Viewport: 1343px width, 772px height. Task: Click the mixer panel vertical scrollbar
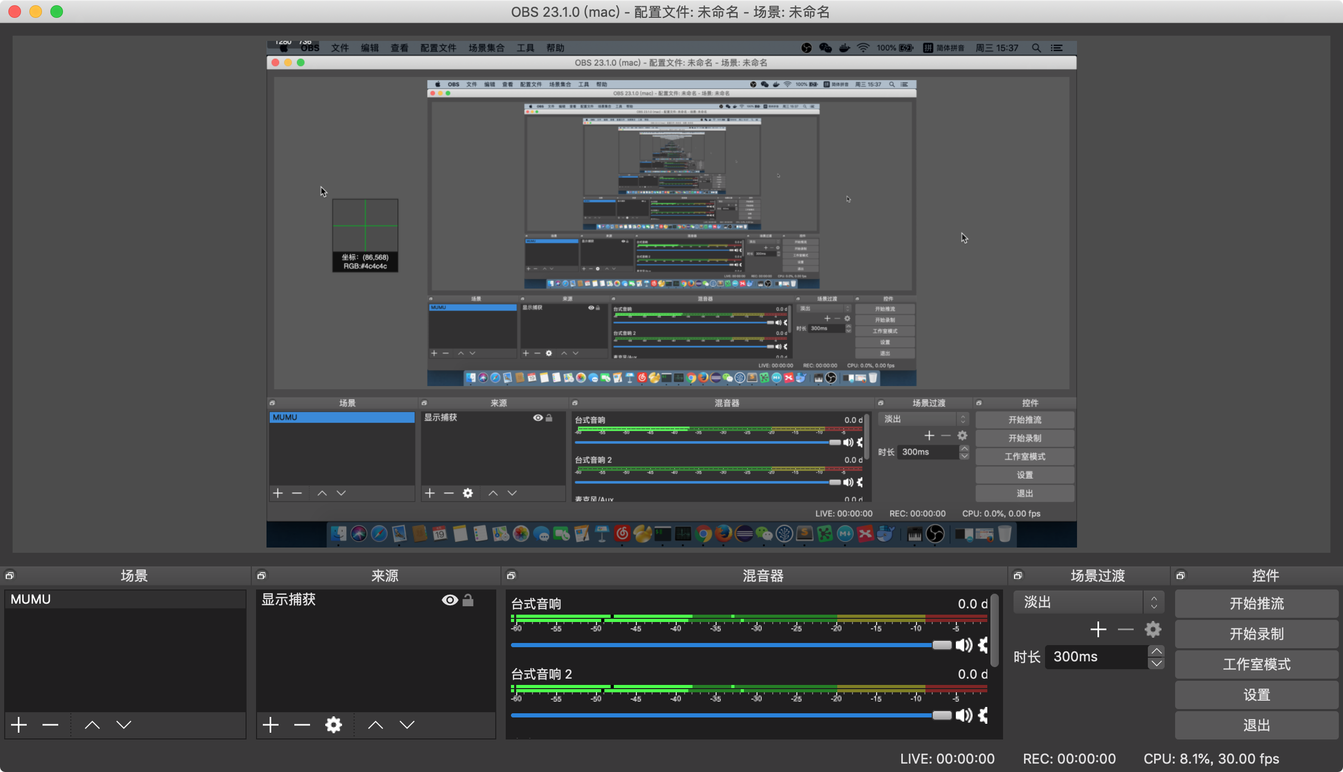(x=995, y=630)
